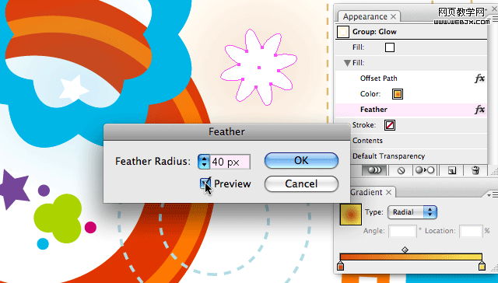Click the Clear Appearance icon
Image resolution: width=498 pixels, height=283 pixels.
click(x=402, y=170)
